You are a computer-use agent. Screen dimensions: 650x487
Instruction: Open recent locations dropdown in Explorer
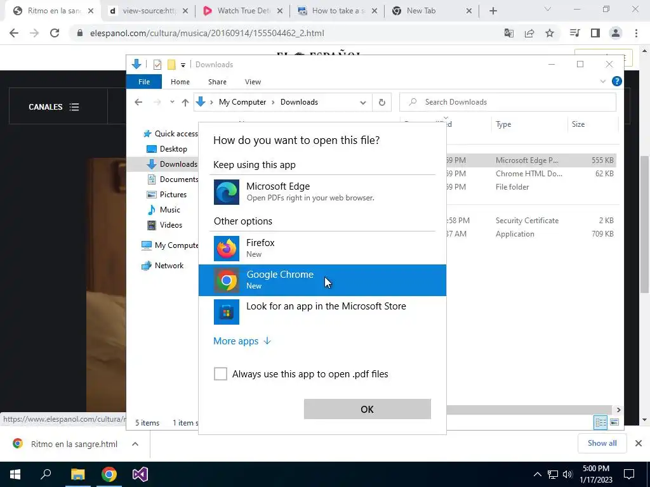pyautogui.click(x=172, y=102)
